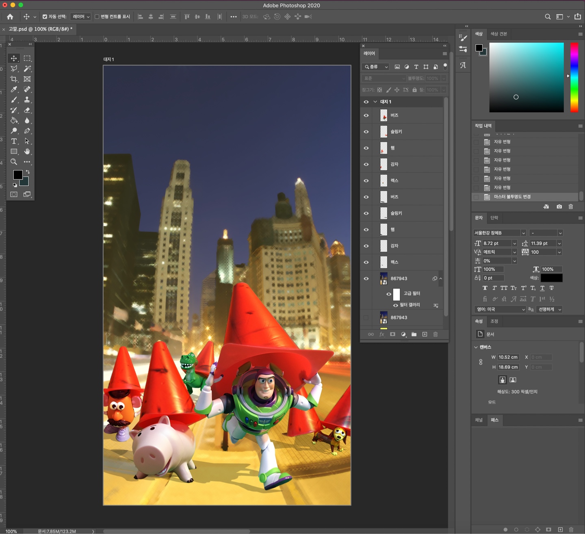
Task: Select the Paint Bucket tool
Action: (x=14, y=121)
